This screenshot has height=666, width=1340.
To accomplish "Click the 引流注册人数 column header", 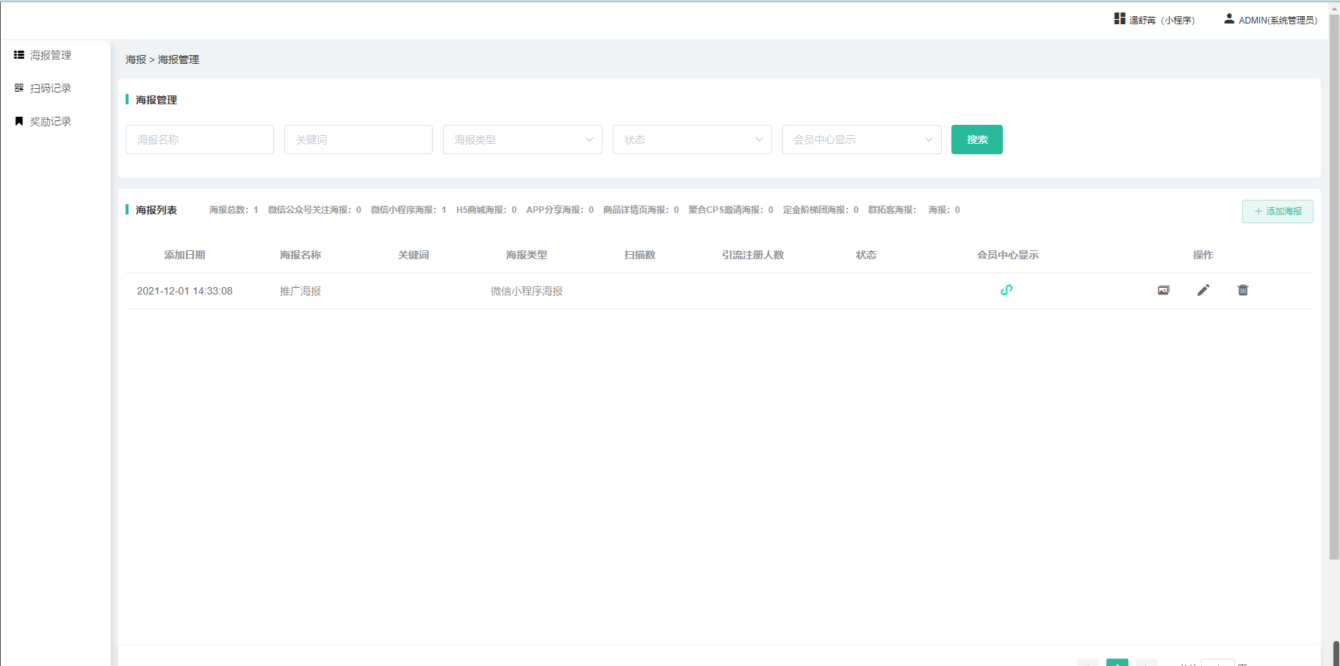I will (753, 255).
